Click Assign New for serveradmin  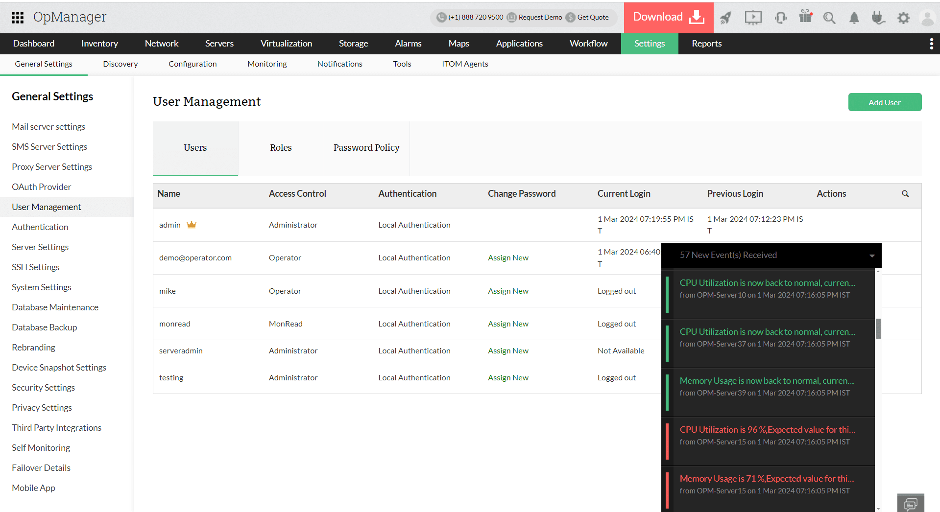508,351
